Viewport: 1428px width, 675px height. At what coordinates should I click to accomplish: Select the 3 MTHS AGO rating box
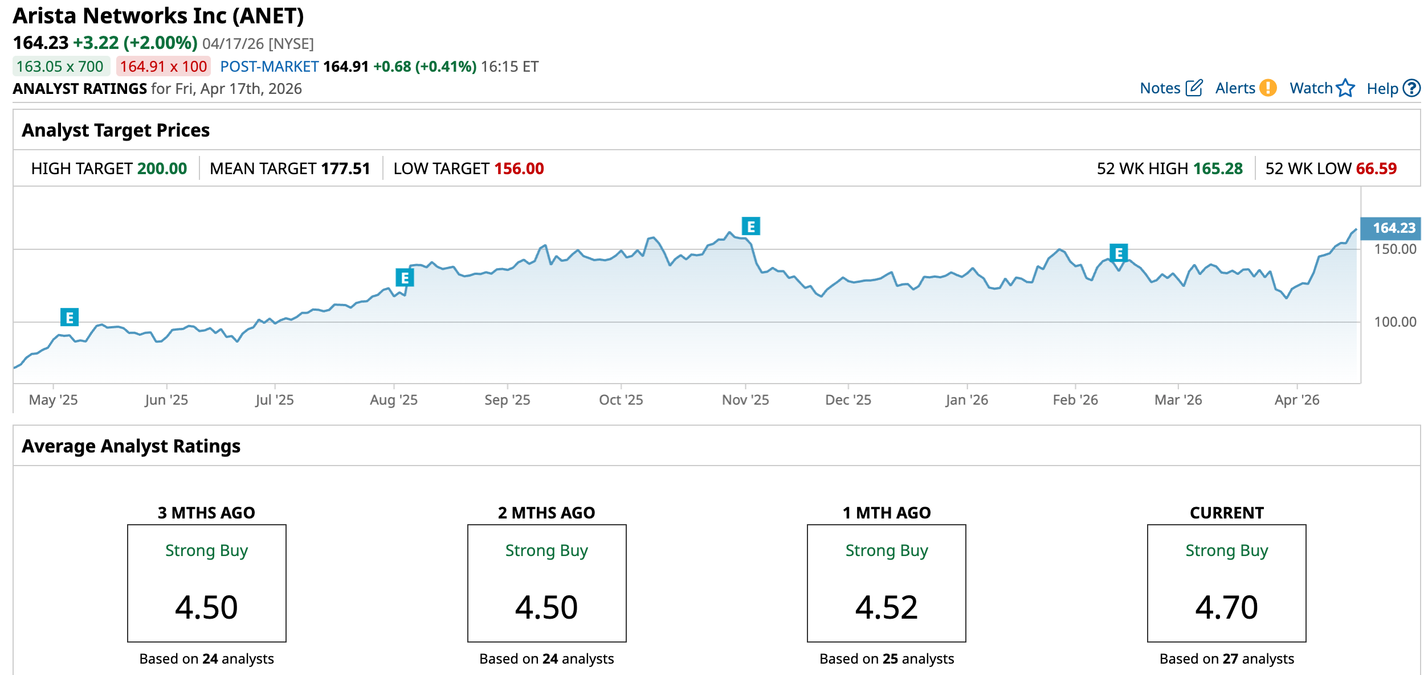tap(206, 583)
